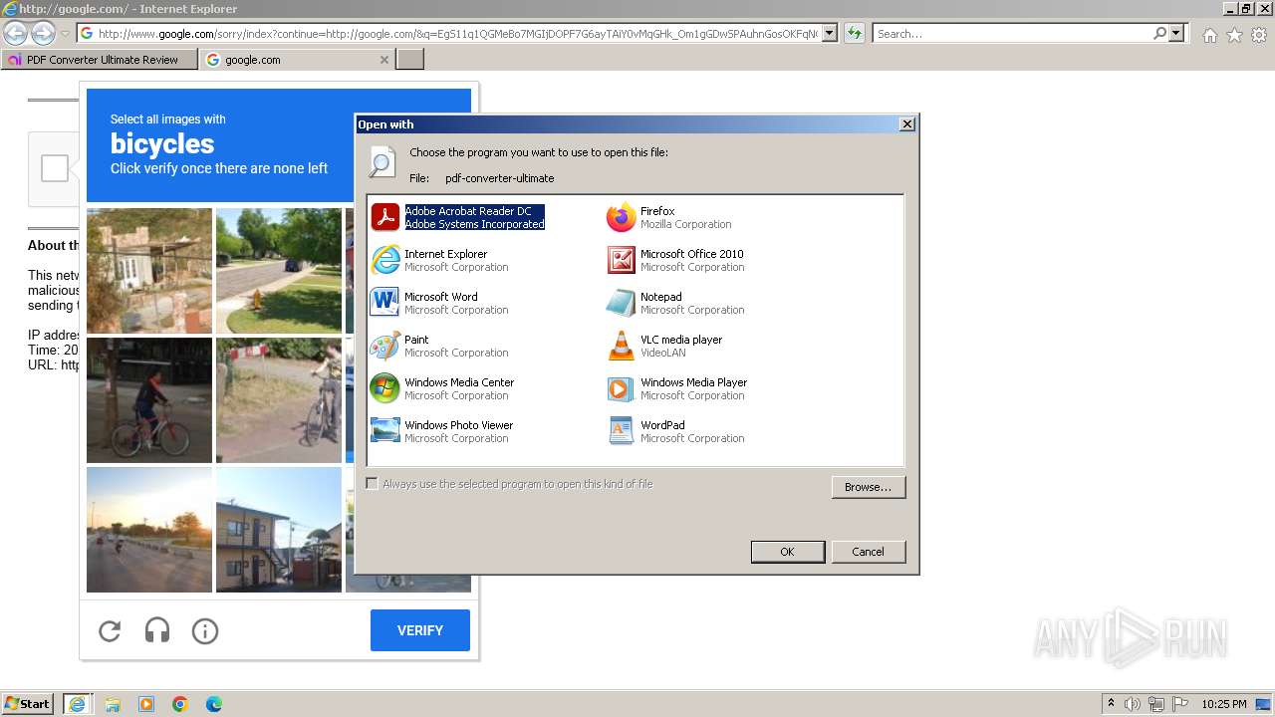Open the search provider dropdown
This screenshot has height=717, width=1275.
tap(1176, 34)
